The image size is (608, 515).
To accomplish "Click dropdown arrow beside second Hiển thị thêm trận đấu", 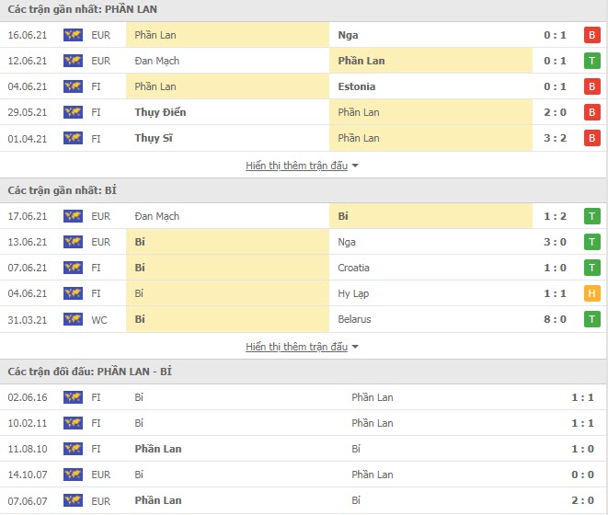I will pyautogui.click(x=355, y=347).
